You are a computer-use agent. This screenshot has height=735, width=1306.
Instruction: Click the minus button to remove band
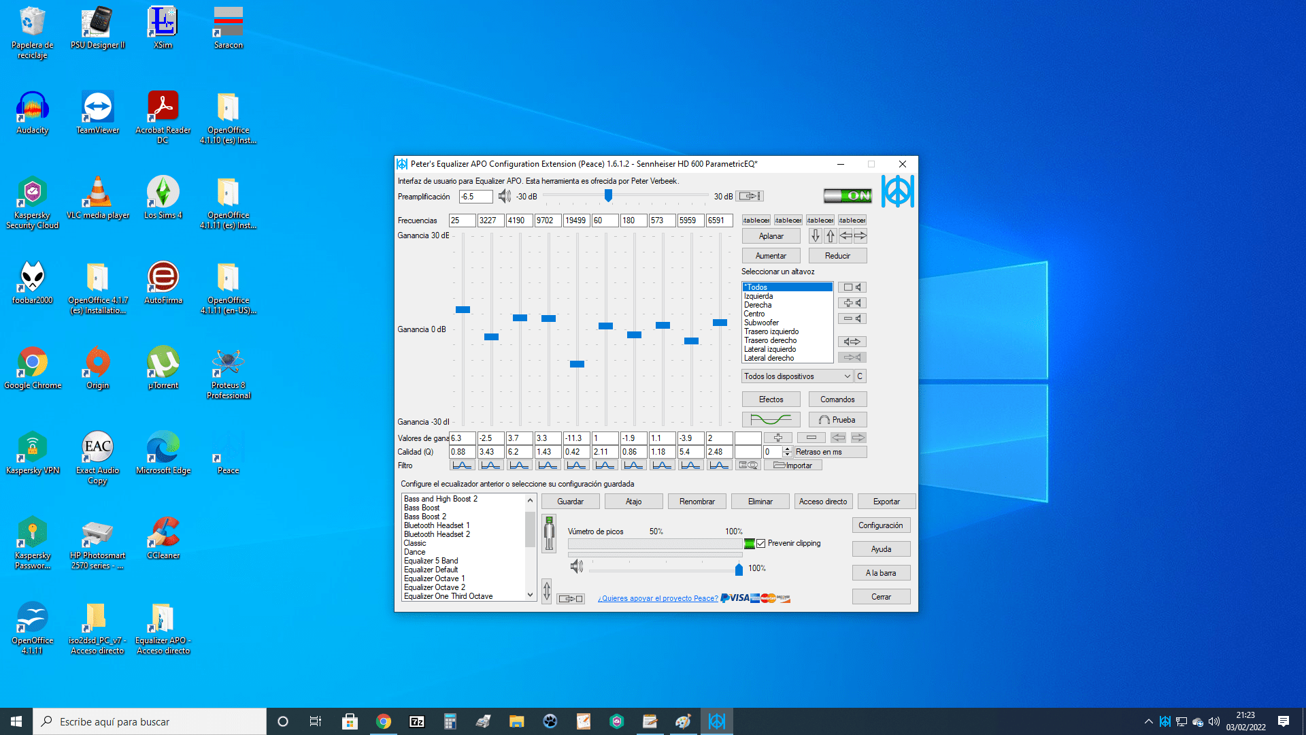[x=811, y=438]
